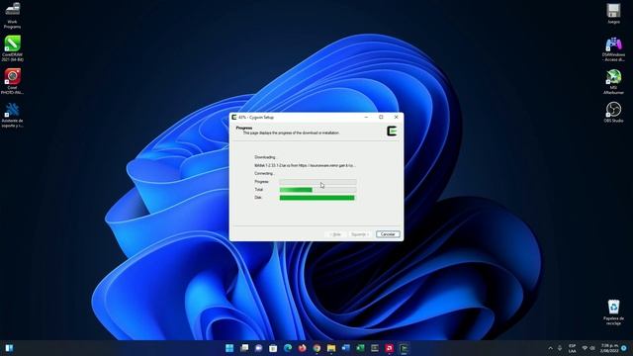Select the Asistente de soporte desktop shortcut
Image resolution: width=633 pixels, height=356 pixels.
point(12,115)
